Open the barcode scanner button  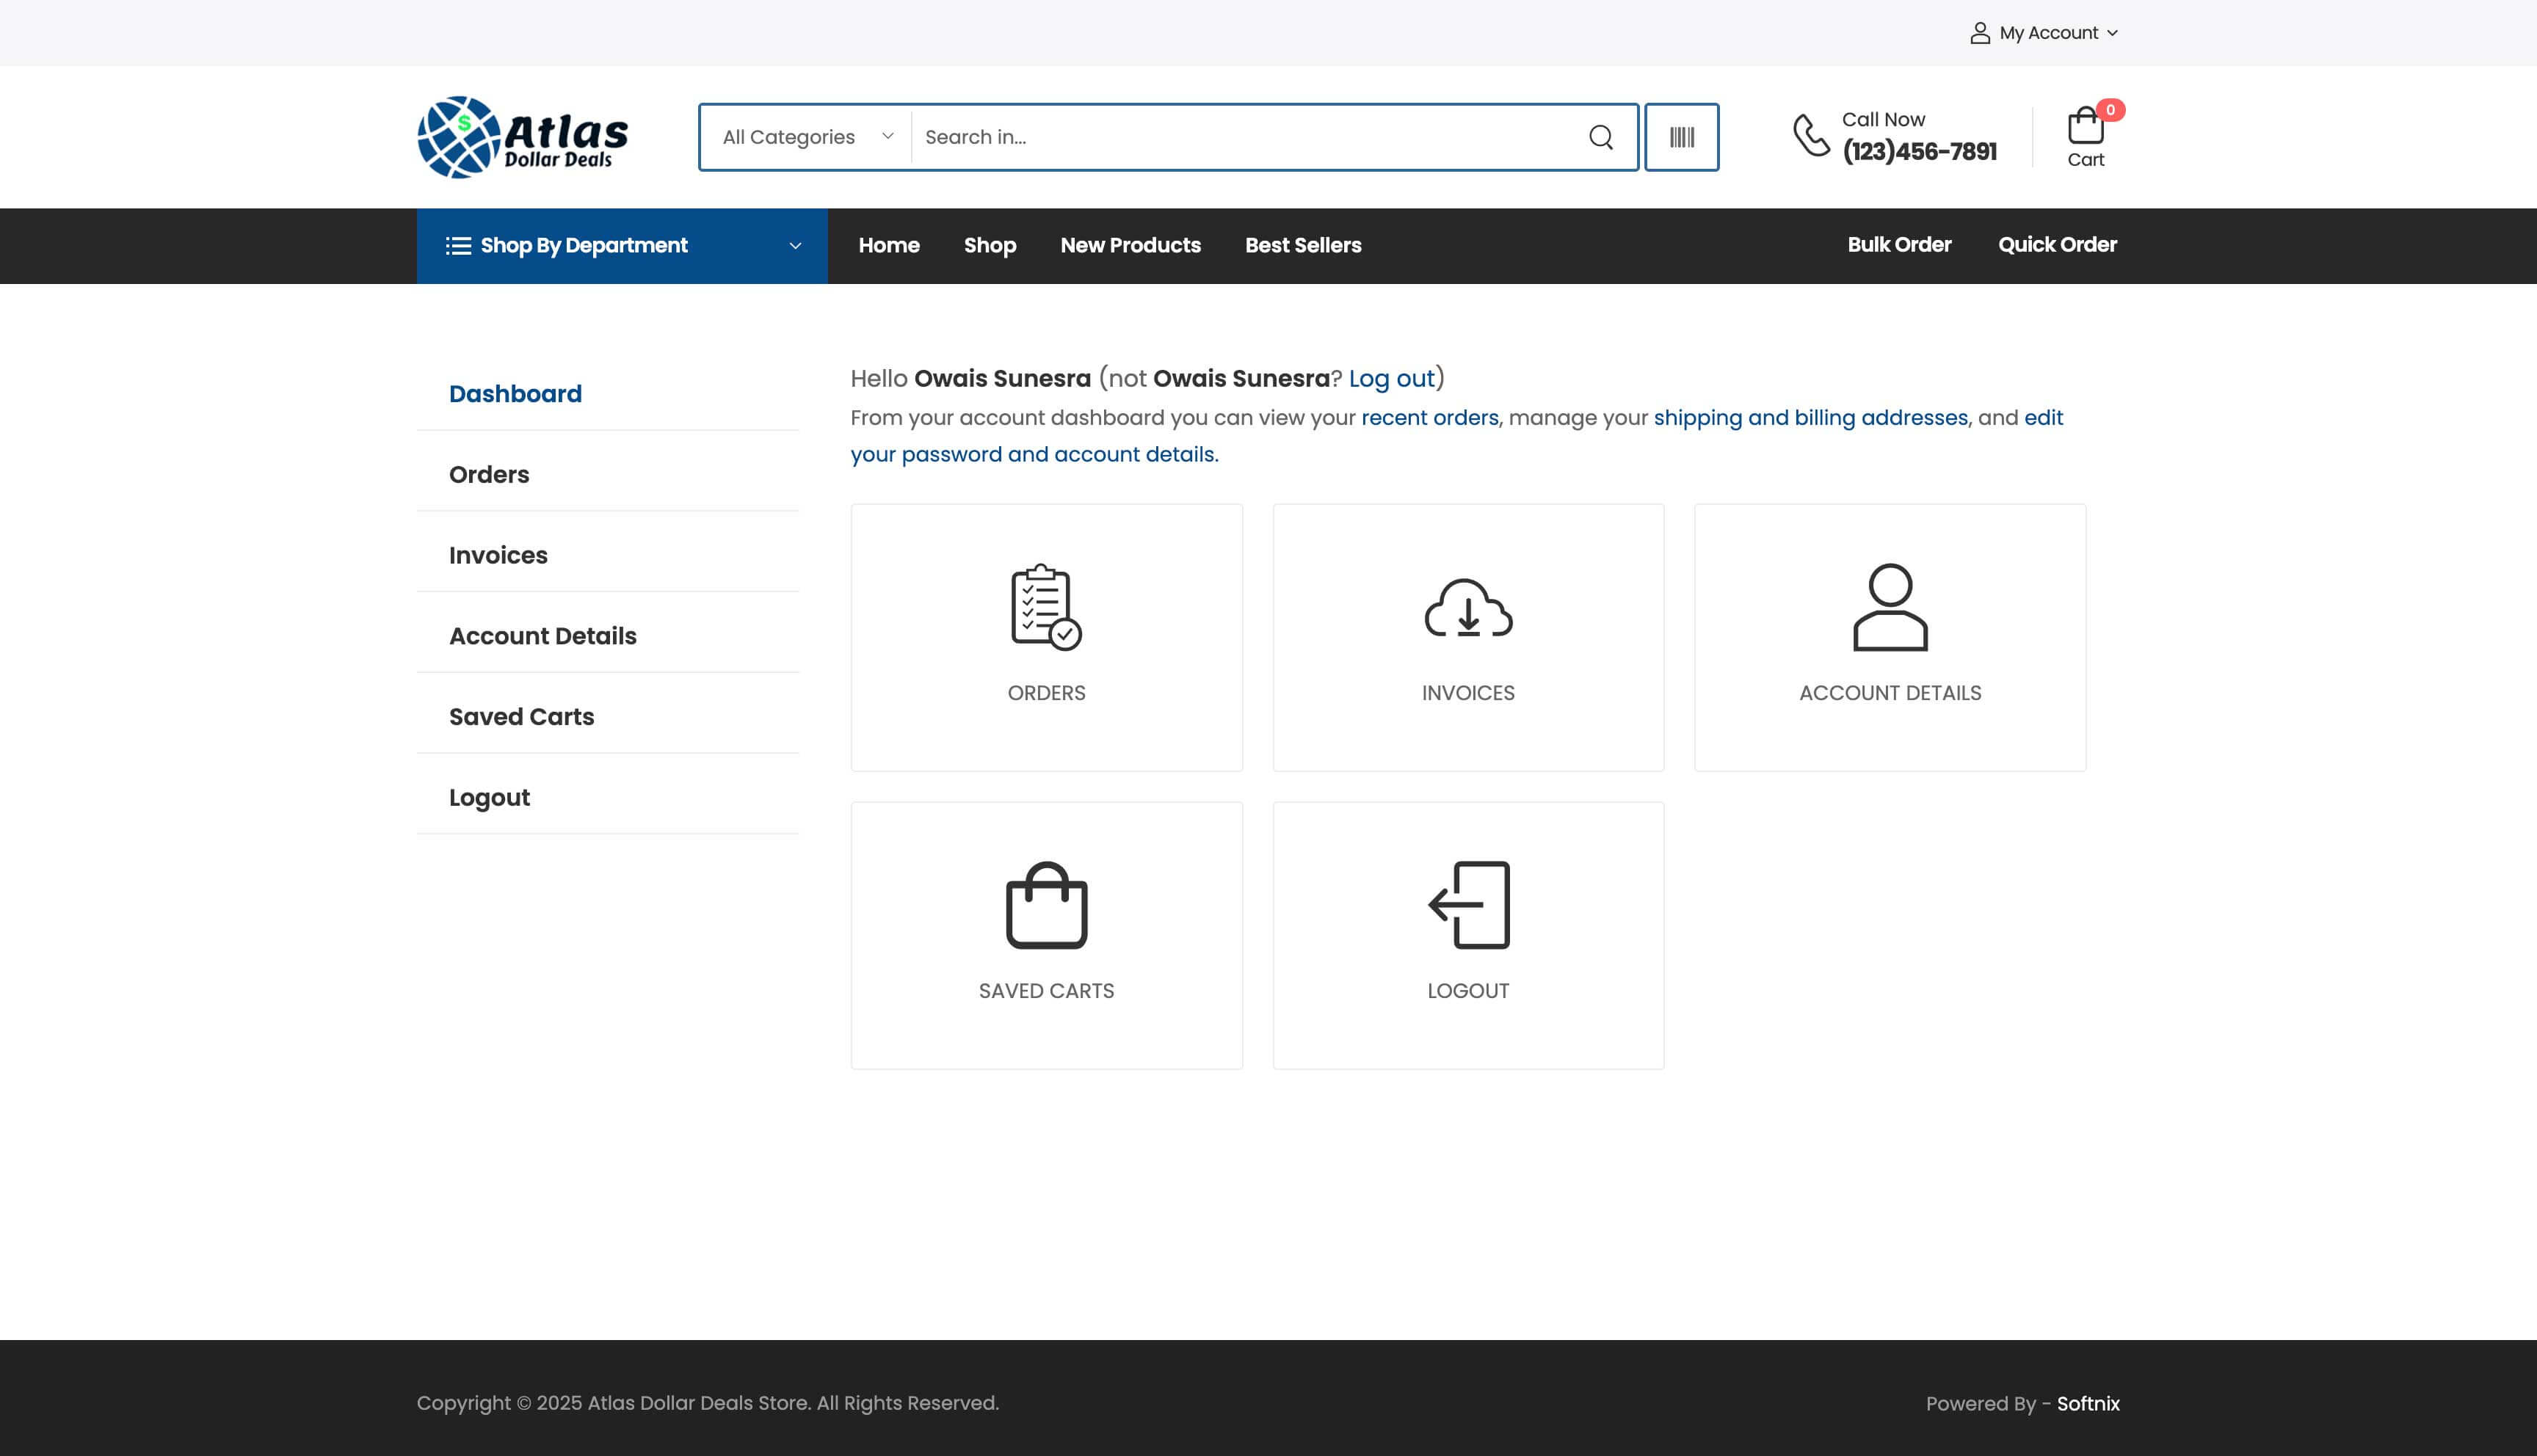tap(1681, 137)
